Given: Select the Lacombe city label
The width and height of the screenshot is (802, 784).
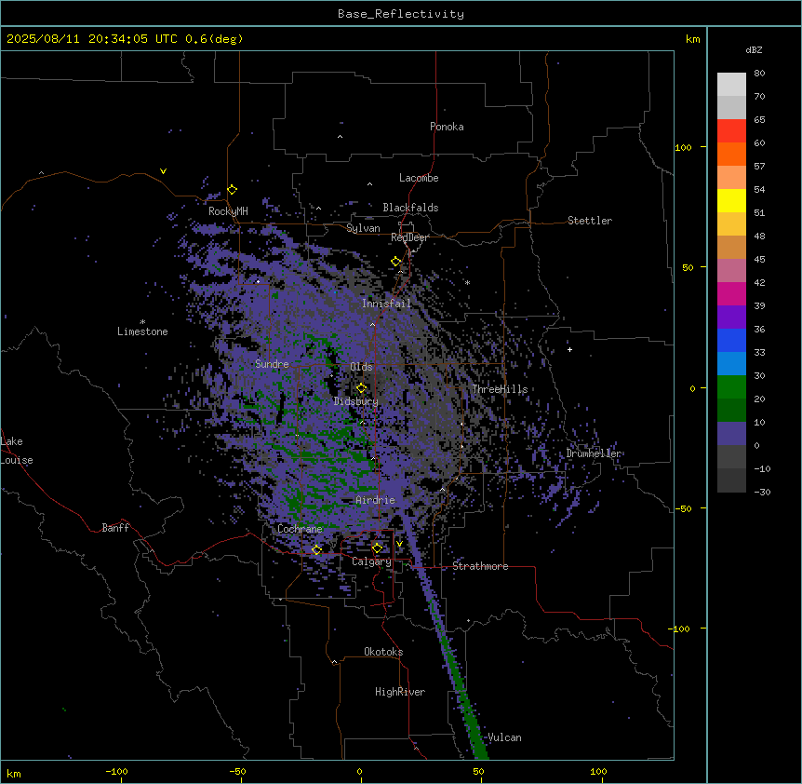Looking at the screenshot, I should 419,178.
